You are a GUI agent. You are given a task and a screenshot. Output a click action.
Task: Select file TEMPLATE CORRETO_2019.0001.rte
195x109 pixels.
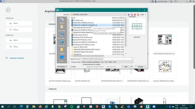[85, 25]
